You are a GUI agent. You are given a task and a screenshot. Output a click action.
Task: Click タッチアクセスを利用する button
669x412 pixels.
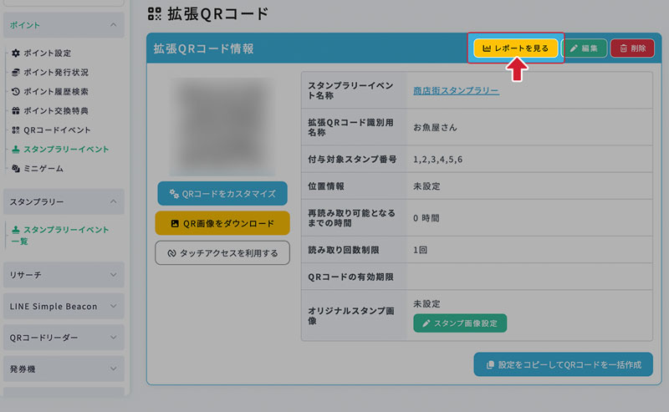[x=222, y=252]
